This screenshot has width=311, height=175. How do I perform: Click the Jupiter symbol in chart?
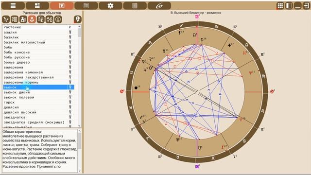click(x=145, y=70)
